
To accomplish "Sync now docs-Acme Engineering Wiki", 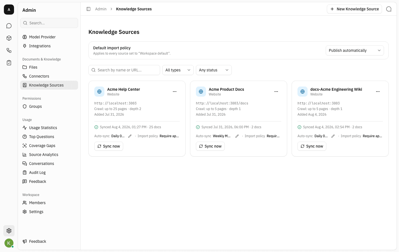I will pos(312,146).
